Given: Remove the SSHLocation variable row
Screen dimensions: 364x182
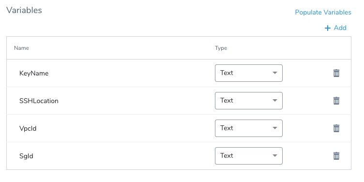Looking at the screenshot, I should [336, 101].
